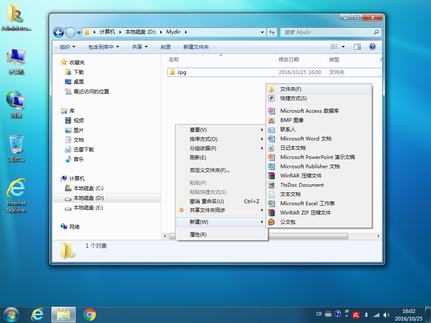The image size is (431, 323).
Task: Open Internet Explorer from the taskbar
Action: (37, 315)
